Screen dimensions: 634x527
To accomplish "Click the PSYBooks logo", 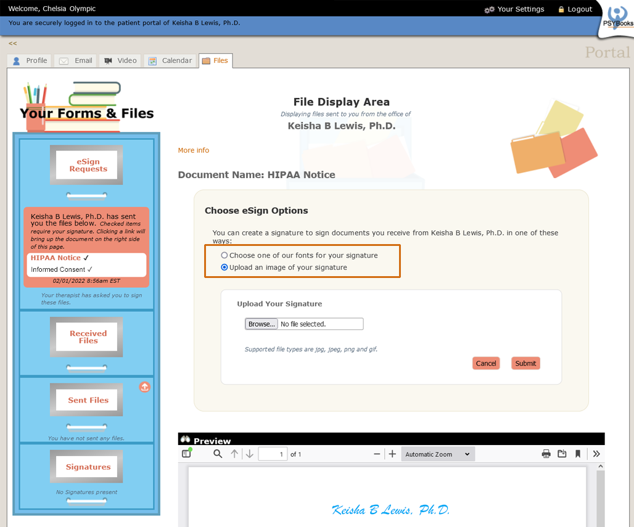I will pyautogui.click(x=618, y=18).
